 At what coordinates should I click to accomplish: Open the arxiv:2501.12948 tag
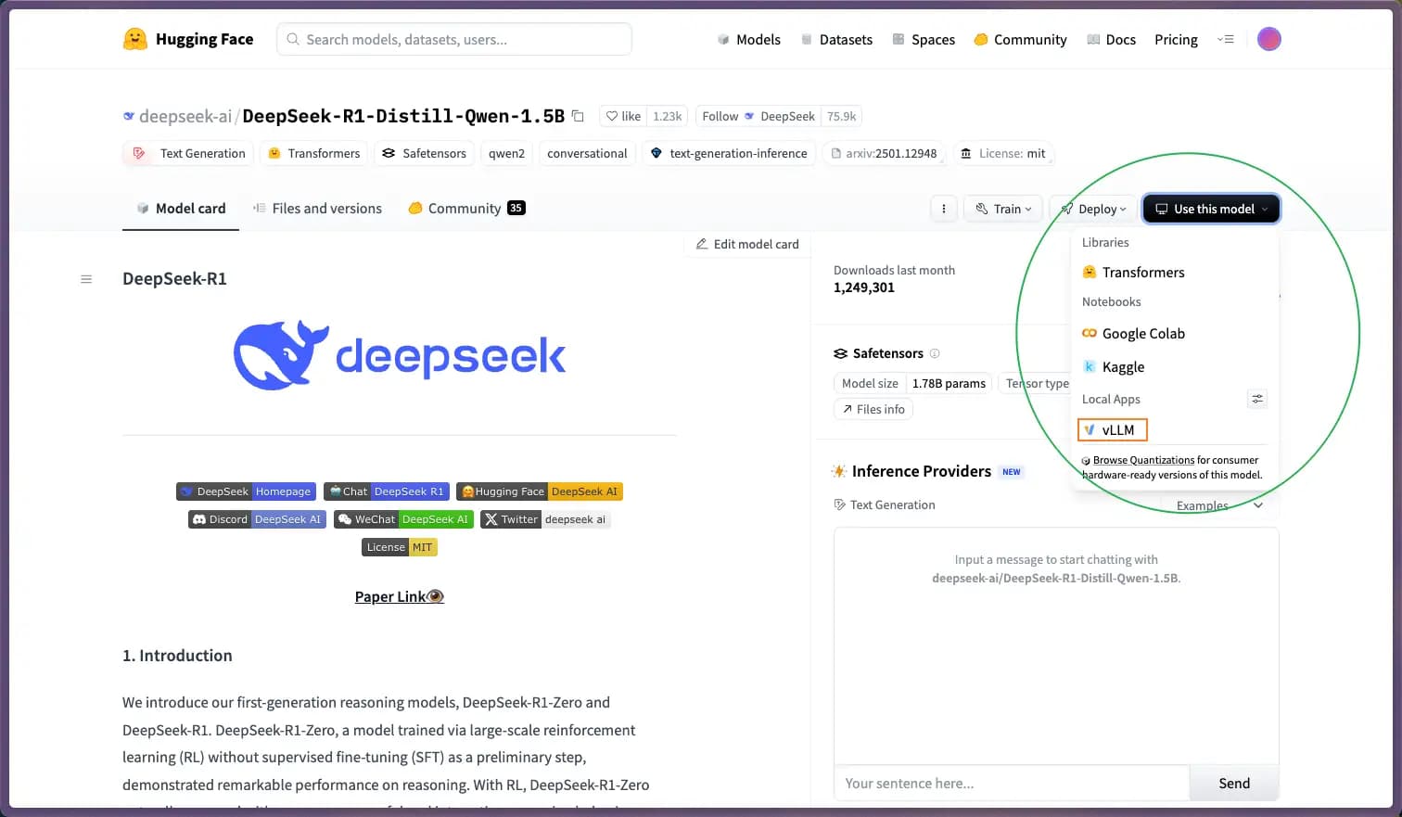tap(884, 153)
